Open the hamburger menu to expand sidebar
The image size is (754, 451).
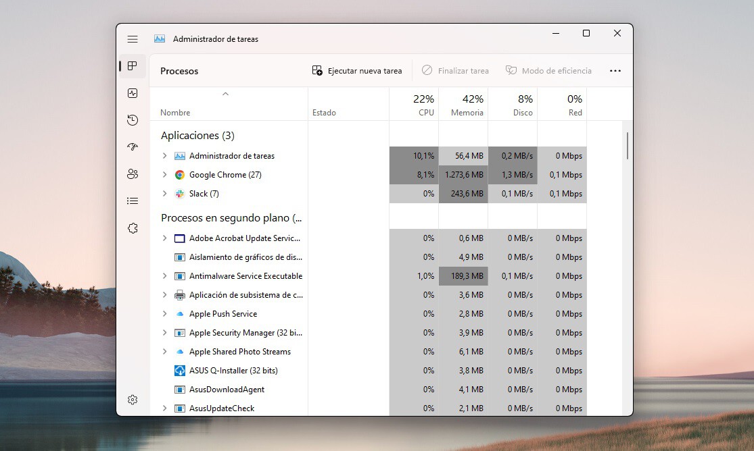pos(133,38)
